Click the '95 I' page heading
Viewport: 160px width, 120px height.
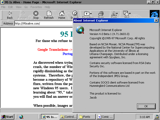coord(66,34)
